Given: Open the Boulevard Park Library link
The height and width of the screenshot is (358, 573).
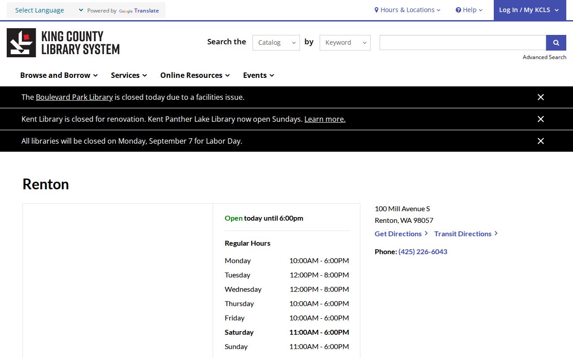Looking at the screenshot, I should (74, 97).
